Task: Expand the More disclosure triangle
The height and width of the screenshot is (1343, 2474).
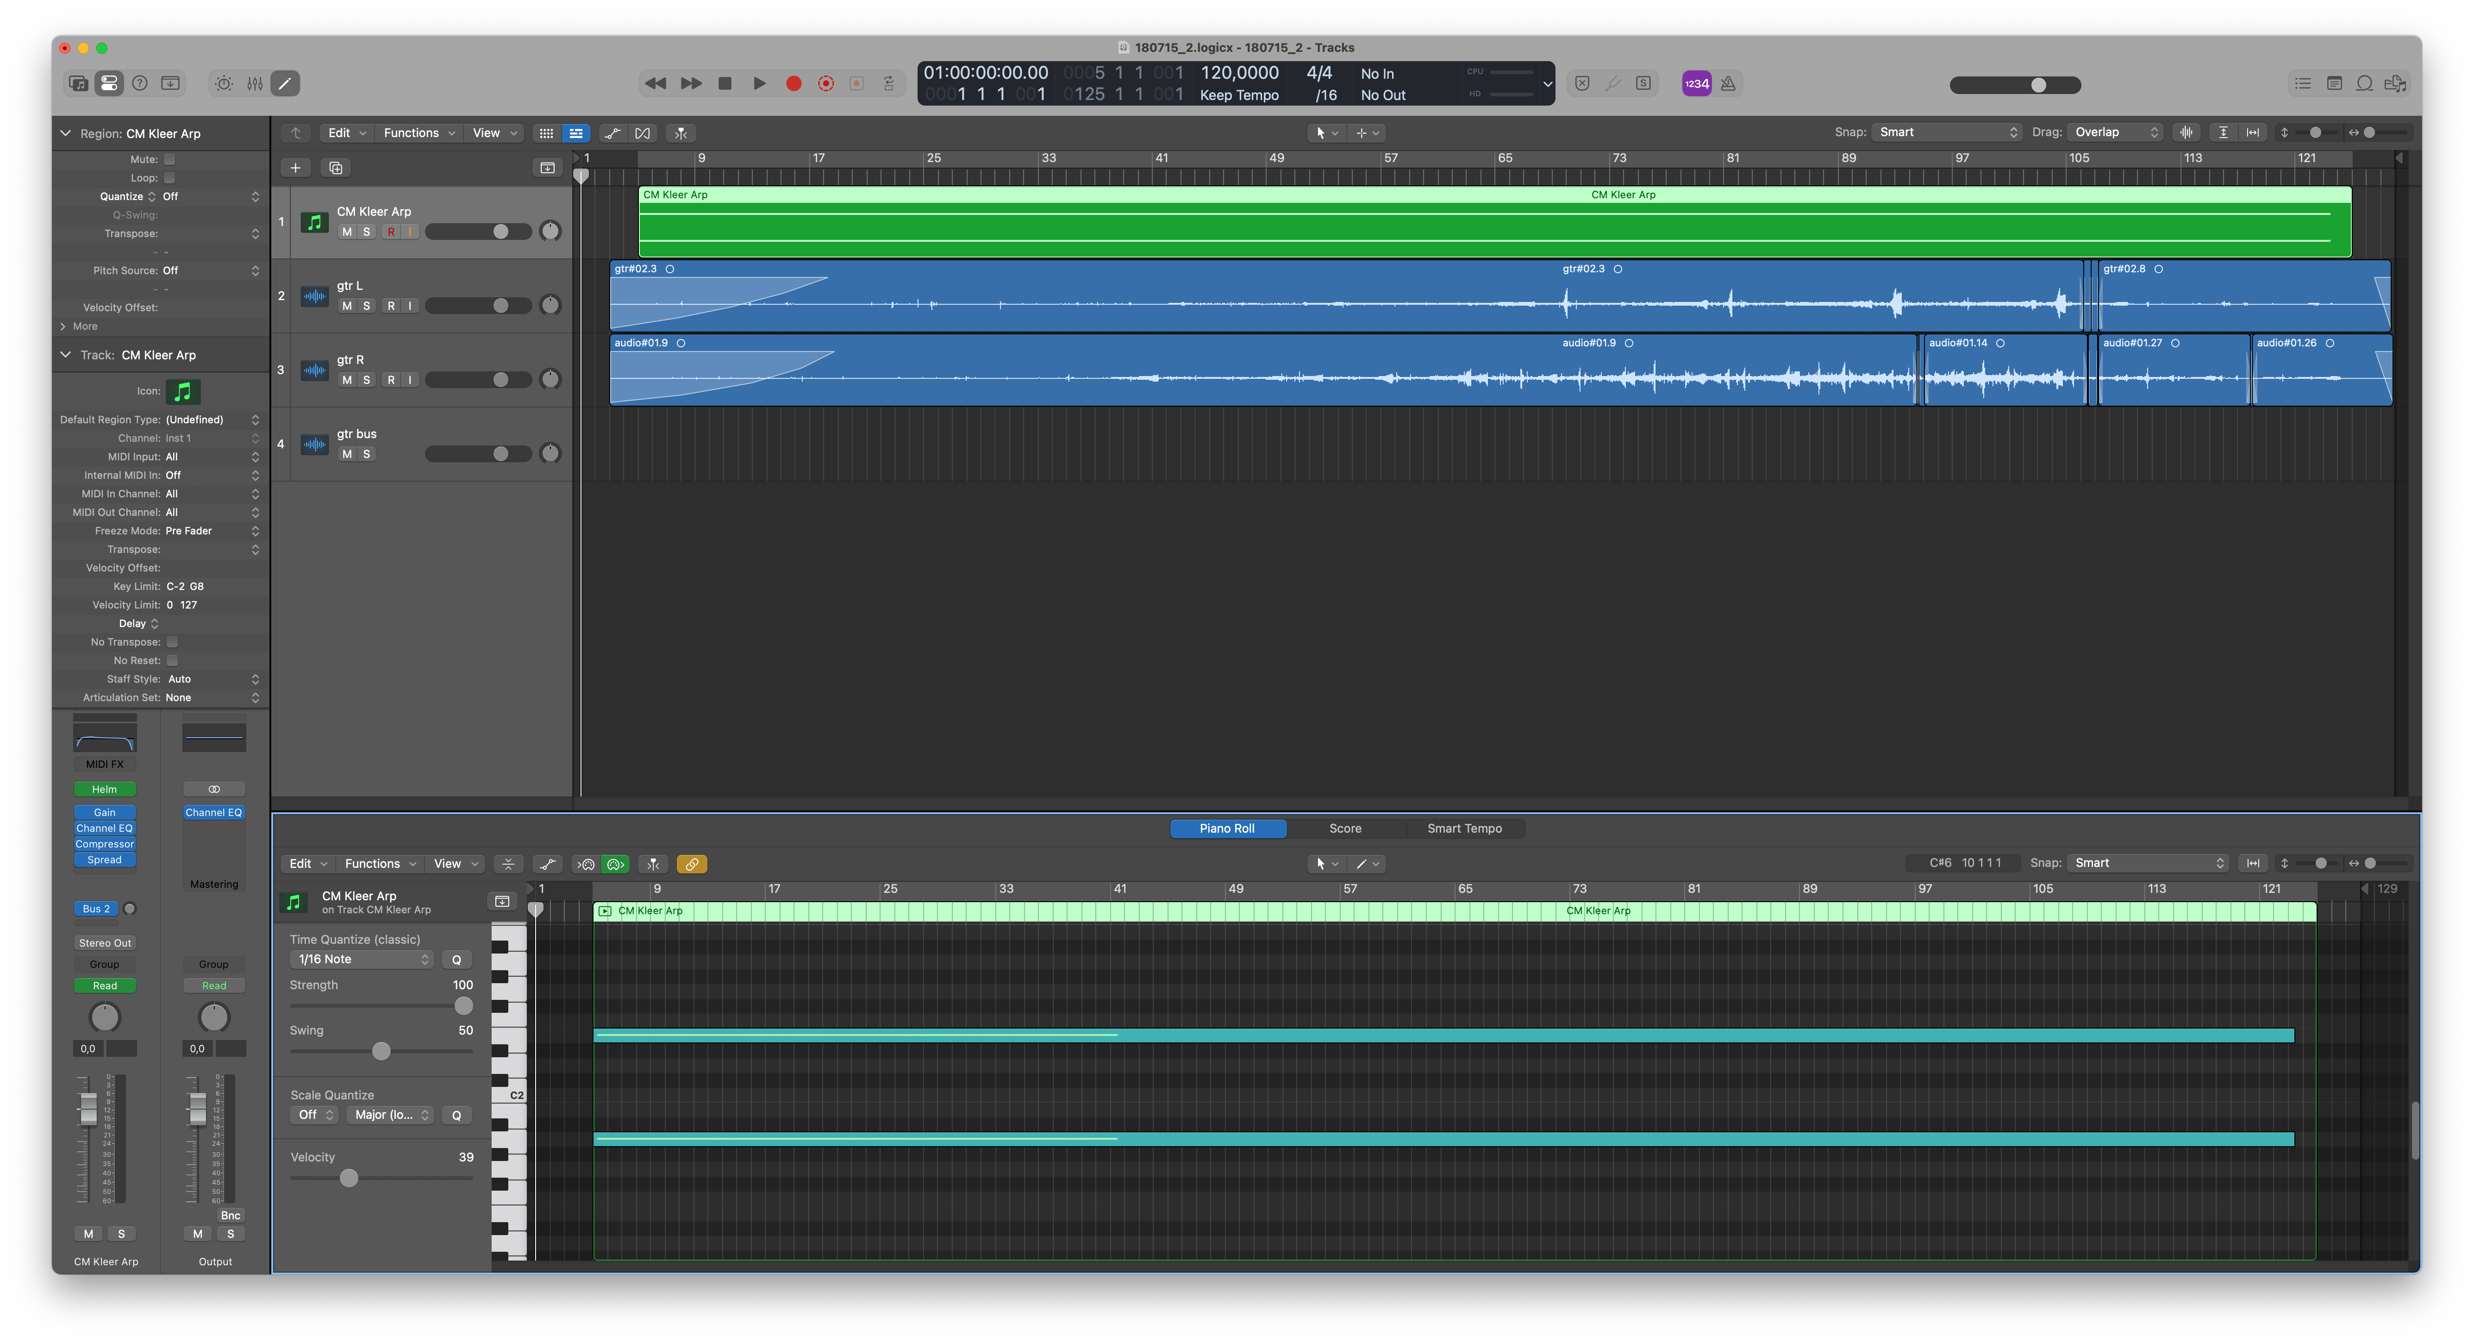Action: pyautogui.click(x=63, y=326)
